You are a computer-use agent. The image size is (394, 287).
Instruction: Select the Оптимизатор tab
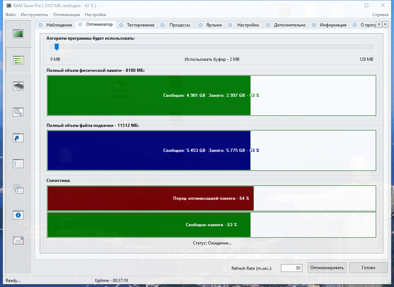click(96, 24)
